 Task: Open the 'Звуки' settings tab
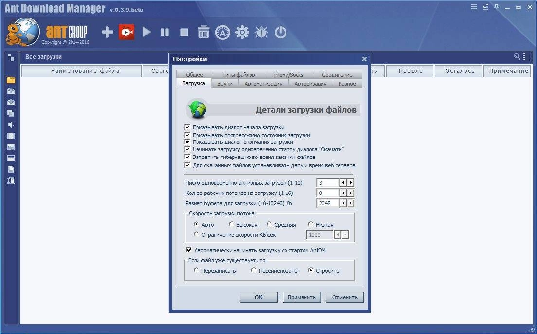[x=225, y=84]
